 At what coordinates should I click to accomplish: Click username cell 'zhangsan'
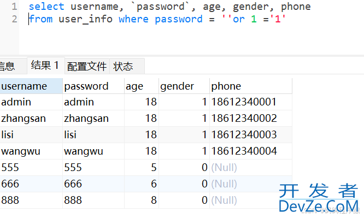pyautogui.click(x=31, y=119)
